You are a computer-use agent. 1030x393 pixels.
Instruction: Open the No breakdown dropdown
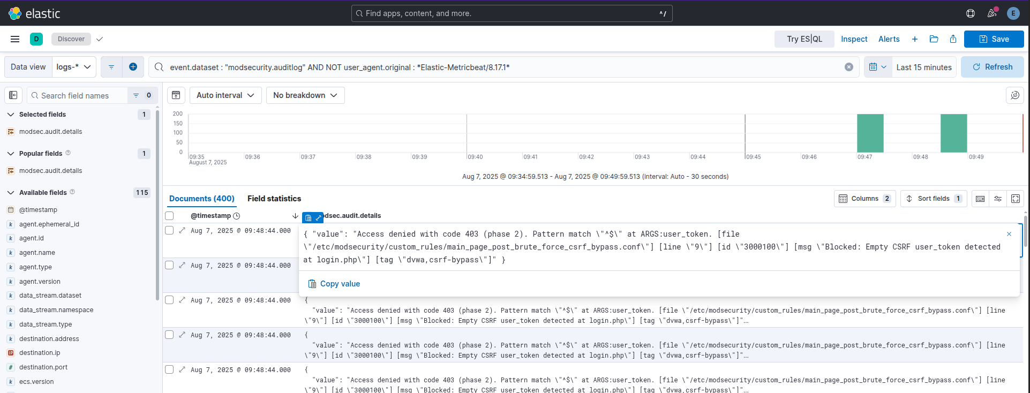tap(305, 95)
